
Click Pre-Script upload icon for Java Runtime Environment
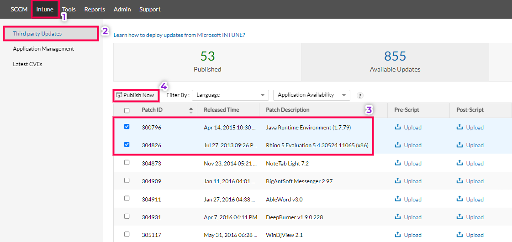click(x=398, y=128)
